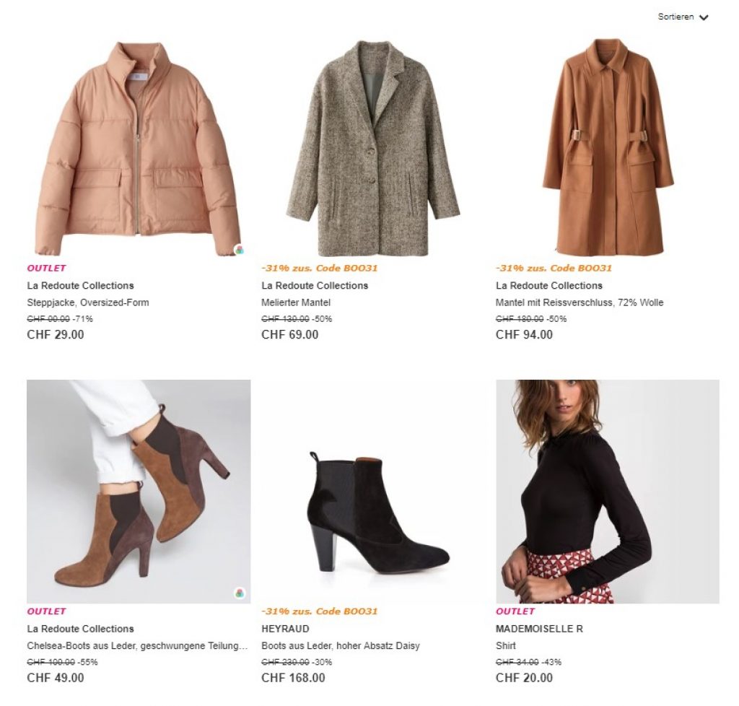
Task: Open 'Chelsea-Boots aus Leder' product title
Action: pyautogui.click(x=137, y=645)
